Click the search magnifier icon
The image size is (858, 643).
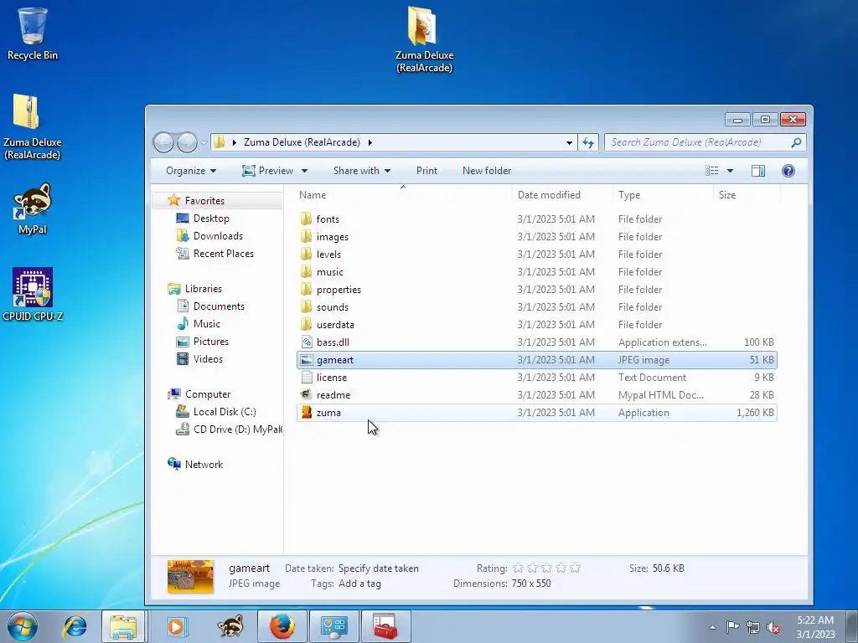[796, 142]
